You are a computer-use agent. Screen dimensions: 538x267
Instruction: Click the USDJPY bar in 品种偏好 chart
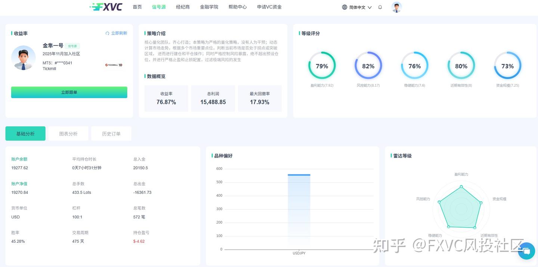tap(299, 211)
